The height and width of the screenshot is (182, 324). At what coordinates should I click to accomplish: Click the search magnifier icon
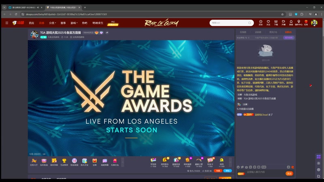249,23
